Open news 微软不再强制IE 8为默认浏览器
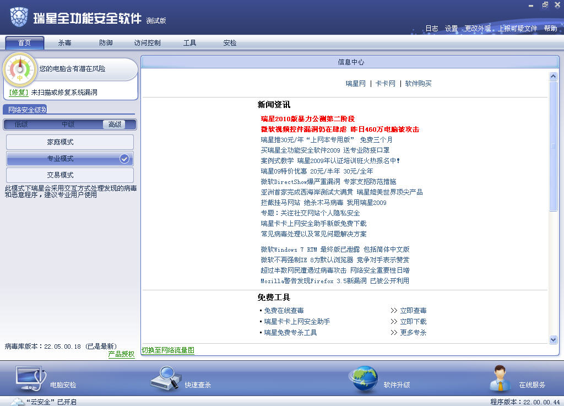This screenshot has width=564, height=406. [335, 259]
